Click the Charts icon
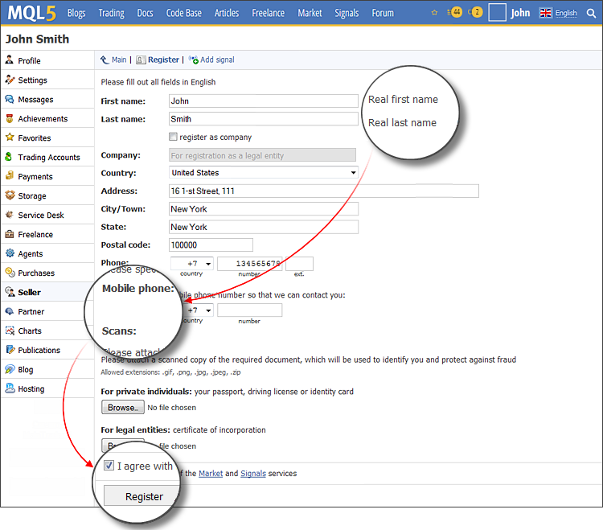 (x=10, y=331)
